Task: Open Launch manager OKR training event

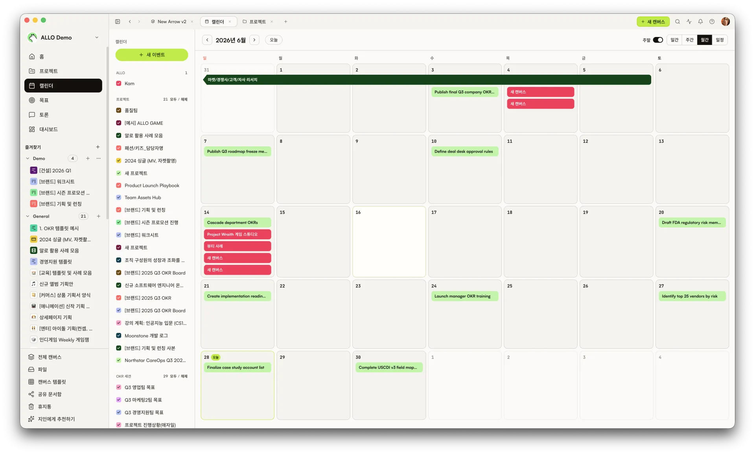Action: 464,296
